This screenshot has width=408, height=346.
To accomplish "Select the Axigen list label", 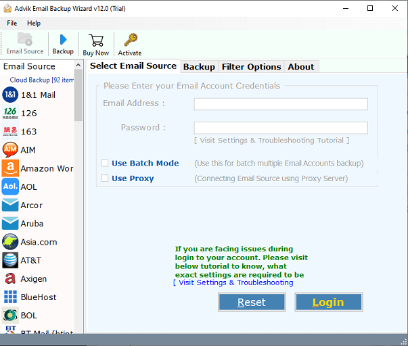I will point(34,278).
